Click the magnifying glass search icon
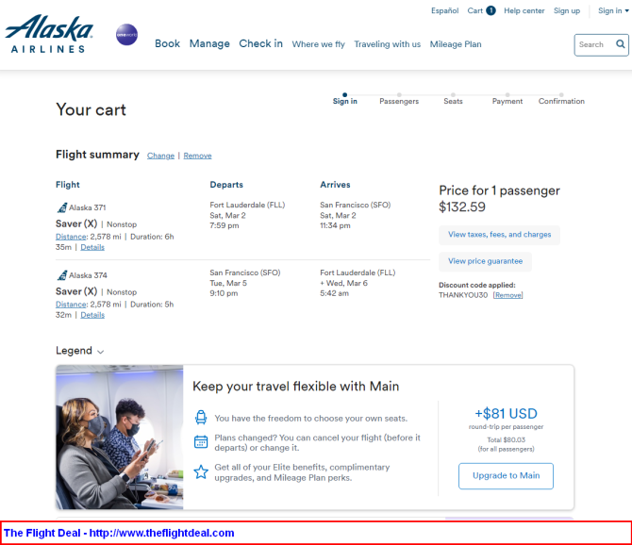The image size is (632, 545). pyautogui.click(x=621, y=44)
